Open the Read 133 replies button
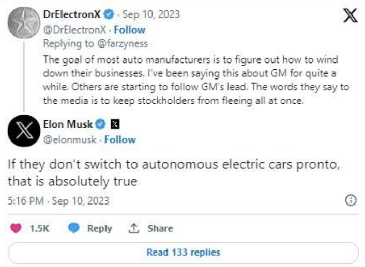 tap(183, 253)
